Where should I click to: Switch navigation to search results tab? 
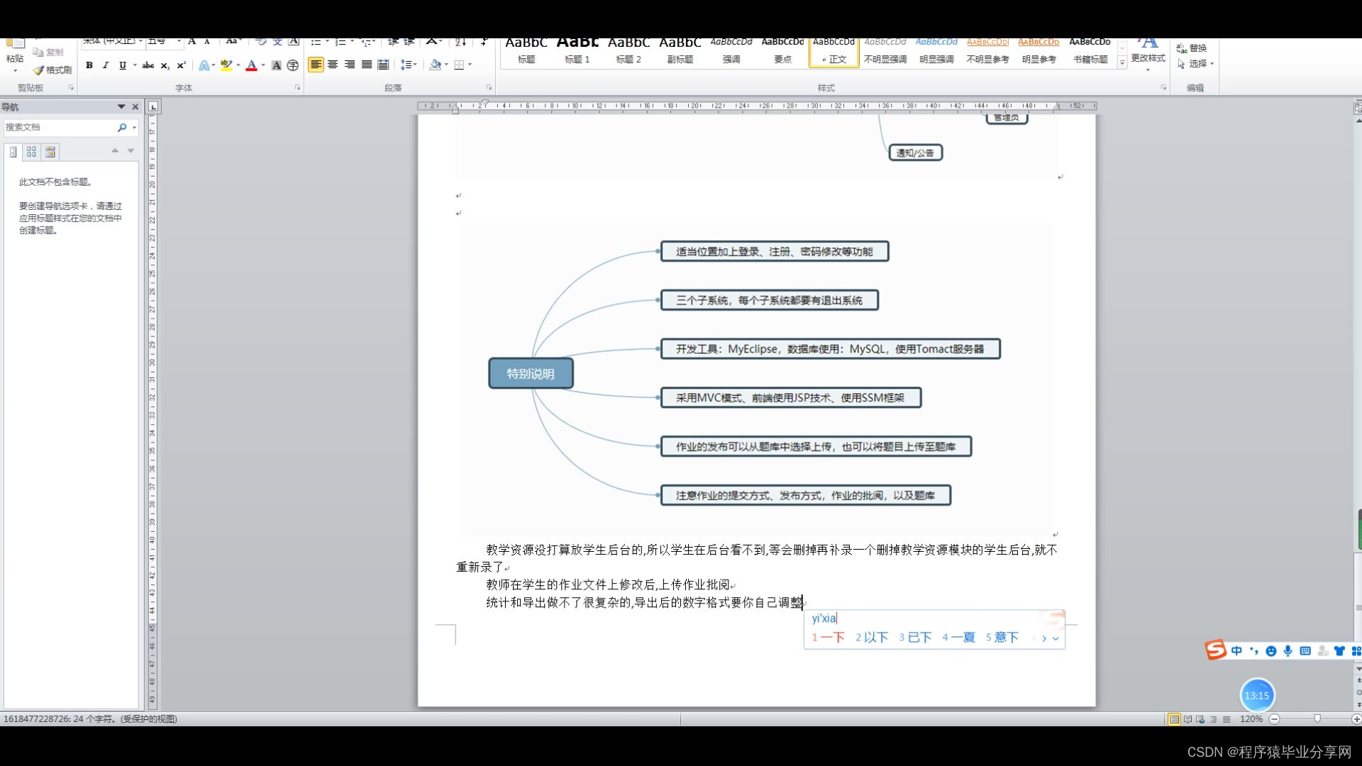(50, 152)
